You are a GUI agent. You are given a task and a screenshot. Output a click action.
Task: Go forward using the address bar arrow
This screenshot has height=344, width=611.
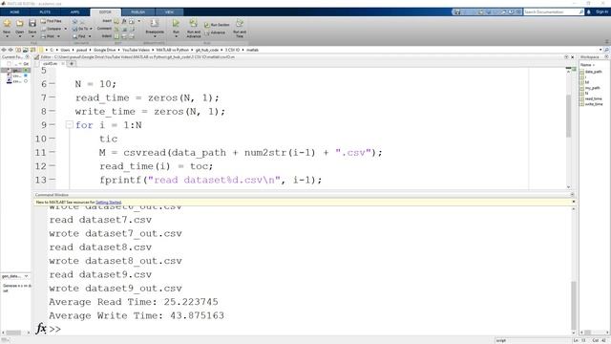pos(11,50)
